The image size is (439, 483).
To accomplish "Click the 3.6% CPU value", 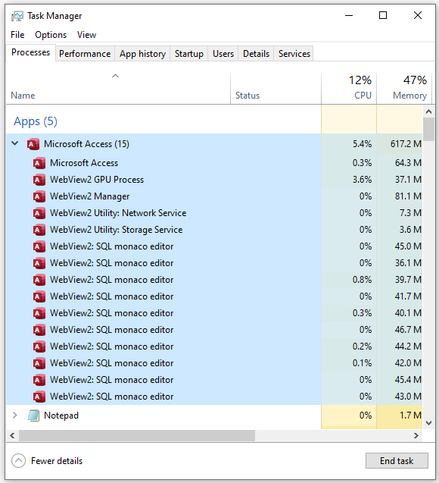I will pos(362,180).
